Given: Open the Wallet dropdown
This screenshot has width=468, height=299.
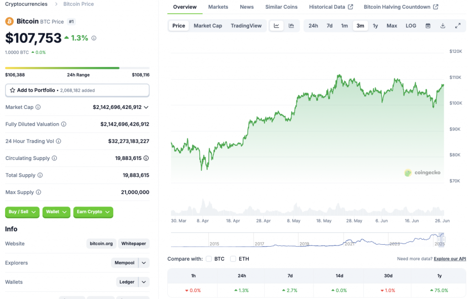Looking at the screenshot, I should coord(56,212).
